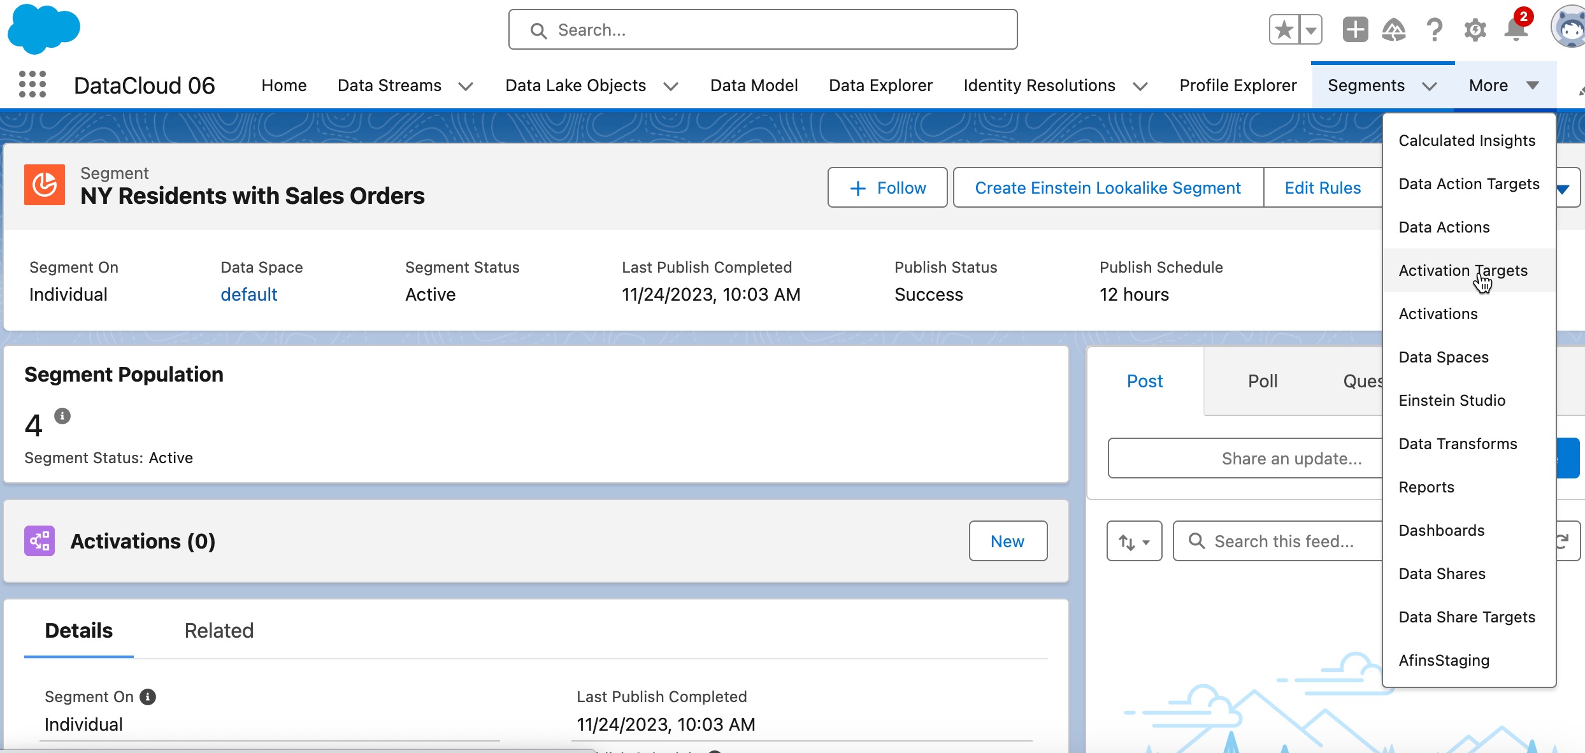The width and height of the screenshot is (1585, 753).
Task: Click the magnifier icon in global search
Action: 538,31
